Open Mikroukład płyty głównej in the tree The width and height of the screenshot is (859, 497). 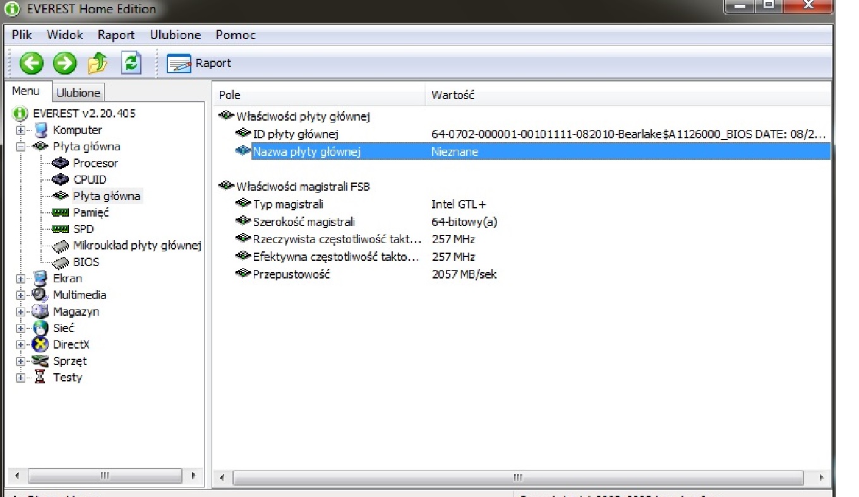137,246
